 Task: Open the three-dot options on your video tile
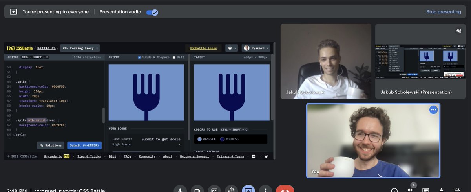point(433,110)
